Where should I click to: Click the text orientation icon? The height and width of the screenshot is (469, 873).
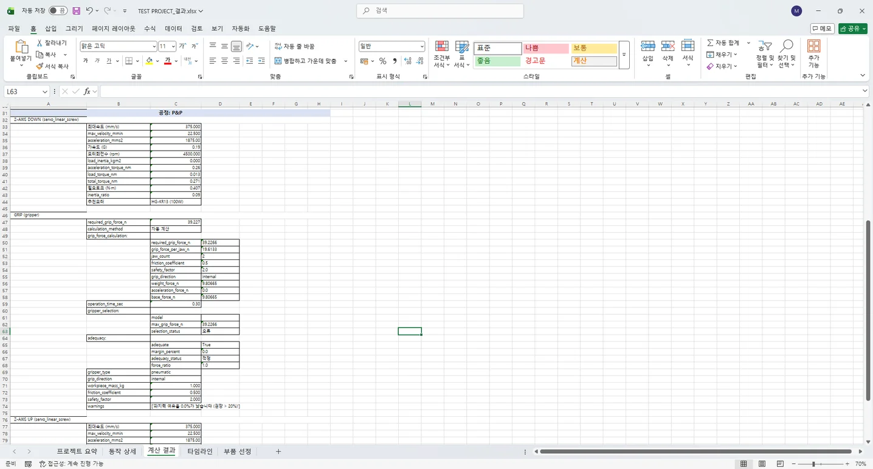click(x=251, y=46)
